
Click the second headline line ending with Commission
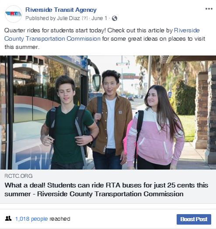(94, 194)
